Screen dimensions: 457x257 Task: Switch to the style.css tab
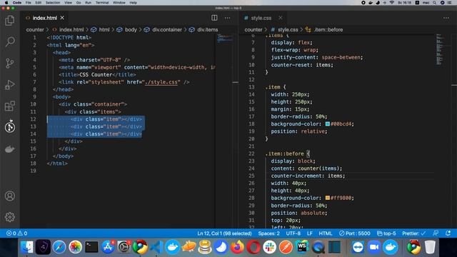pyautogui.click(x=261, y=18)
